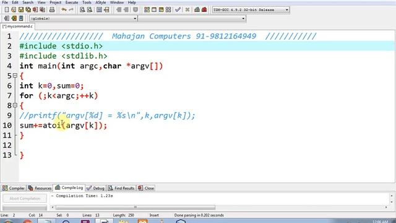The height and width of the screenshot is (223, 396).
Task: Click the first icon in the second toolbar row
Action: pyautogui.click(x=7, y=18)
